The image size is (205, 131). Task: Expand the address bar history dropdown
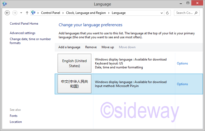coord(162,13)
